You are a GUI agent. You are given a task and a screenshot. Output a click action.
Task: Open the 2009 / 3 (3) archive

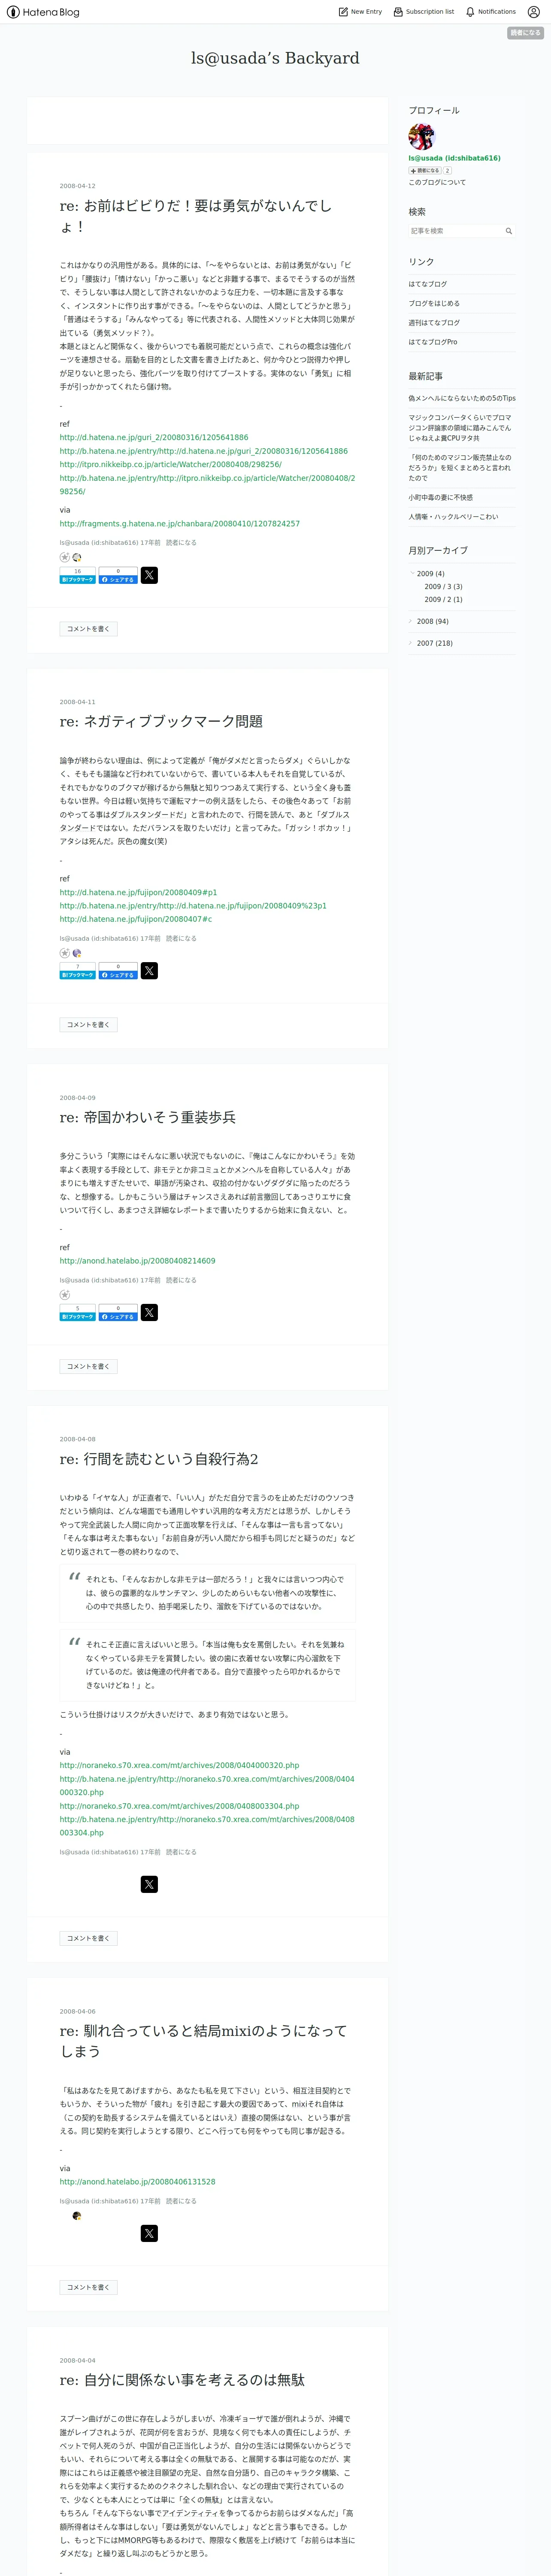pyautogui.click(x=443, y=587)
